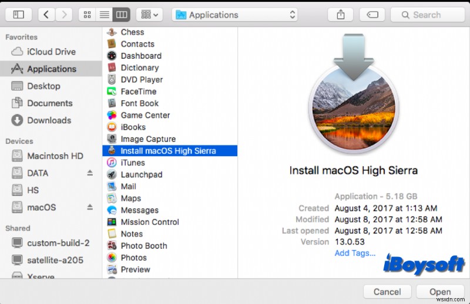Image resolution: width=470 pixels, height=304 pixels.
Task: Select the Dashboard application
Action: [x=170, y=56]
